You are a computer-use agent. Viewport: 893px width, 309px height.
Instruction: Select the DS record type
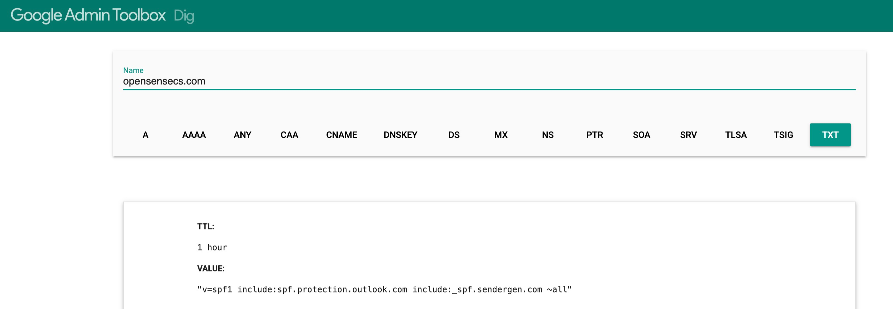tap(454, 135)
